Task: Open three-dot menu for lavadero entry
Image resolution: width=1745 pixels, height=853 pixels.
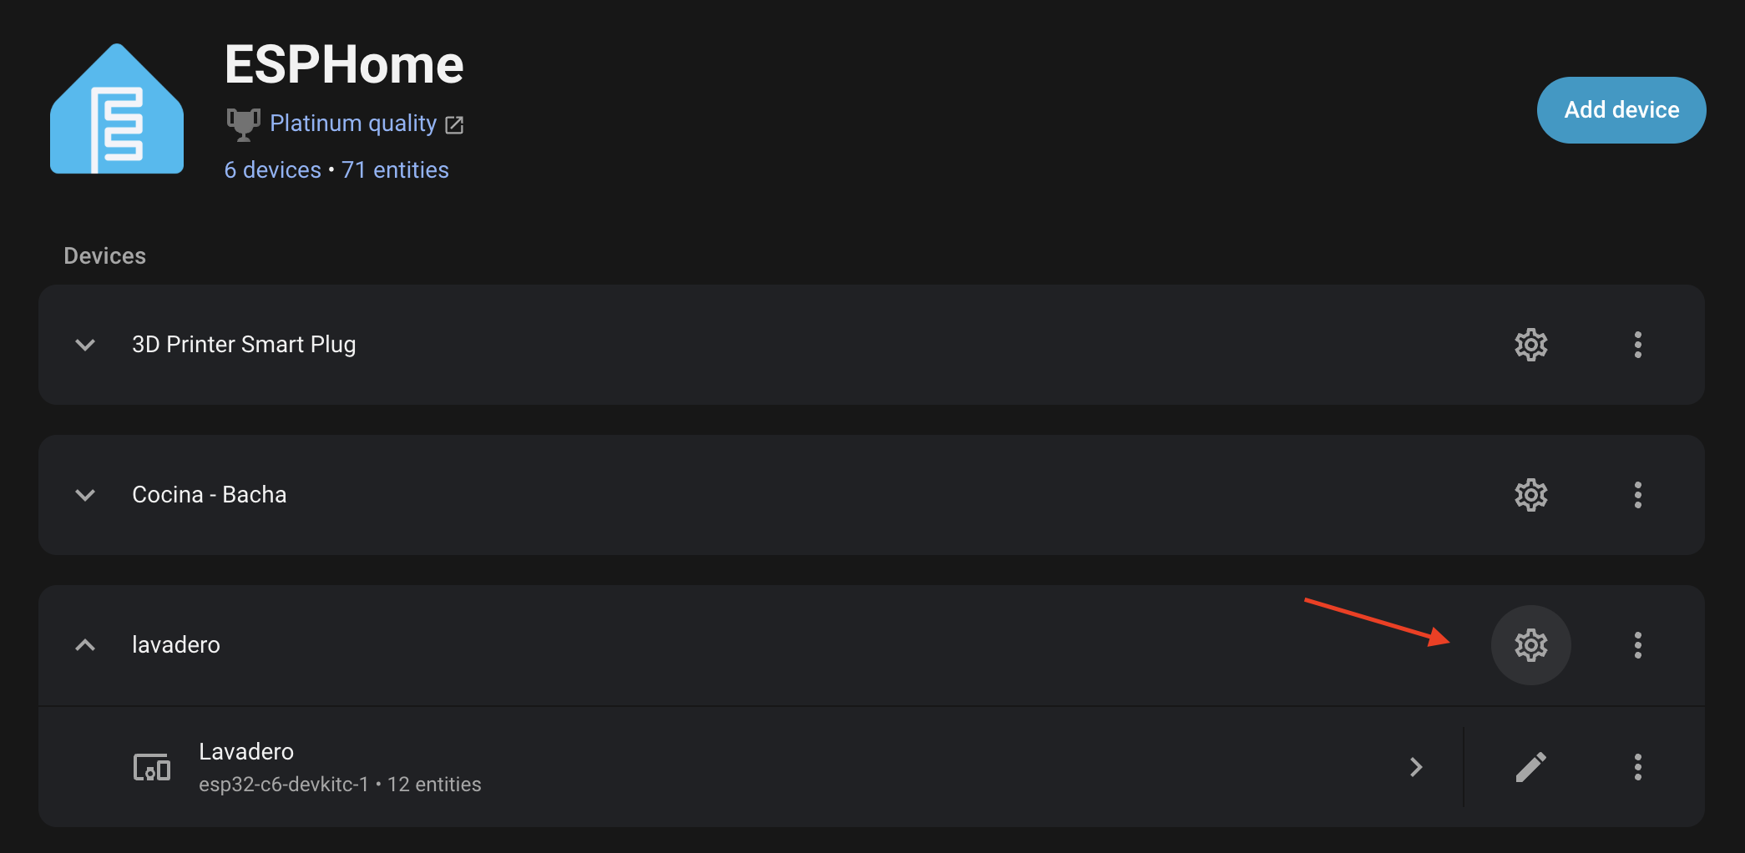Action: 1637,645
